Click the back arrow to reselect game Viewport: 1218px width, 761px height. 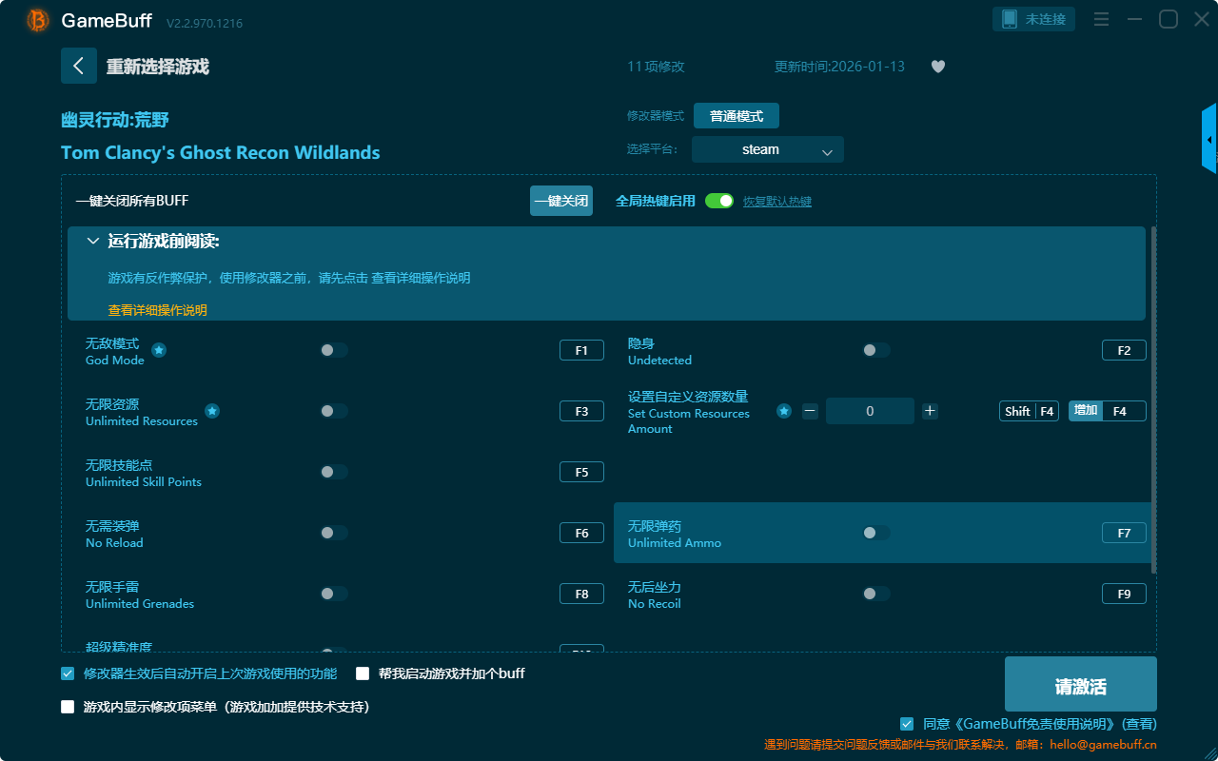(79, 66)
